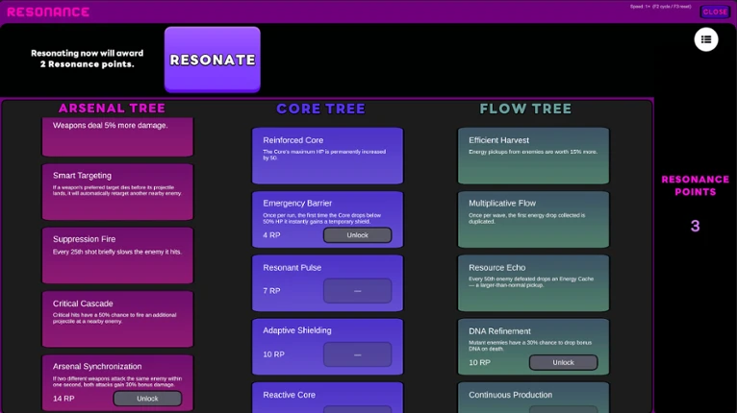Image resolution: width=737 pixels, height=413 pixels.
Task: Click the Flow Tree heading
Action: pos(525,109)
